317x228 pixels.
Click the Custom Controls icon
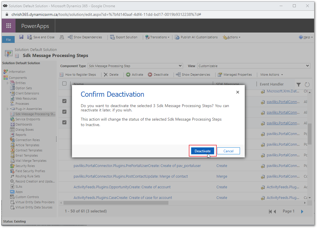(x=12, y=197)
